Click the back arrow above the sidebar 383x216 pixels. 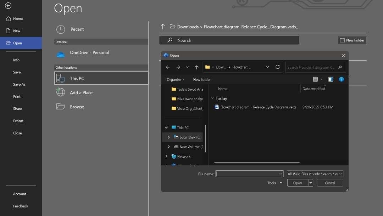[8, 5]
